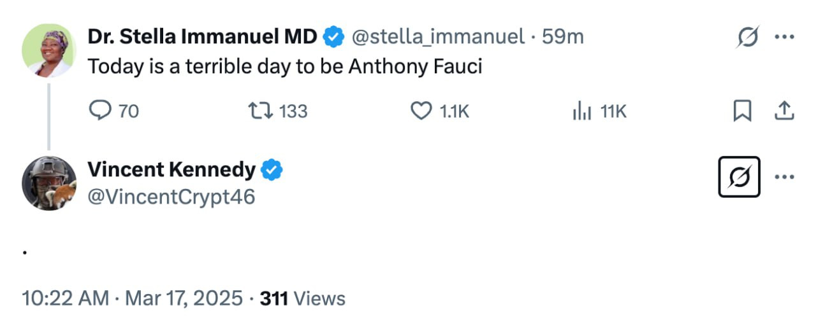Visit the @stella_immanuel handle
This screenshot has height=322, width=816.
click(439, 37)
